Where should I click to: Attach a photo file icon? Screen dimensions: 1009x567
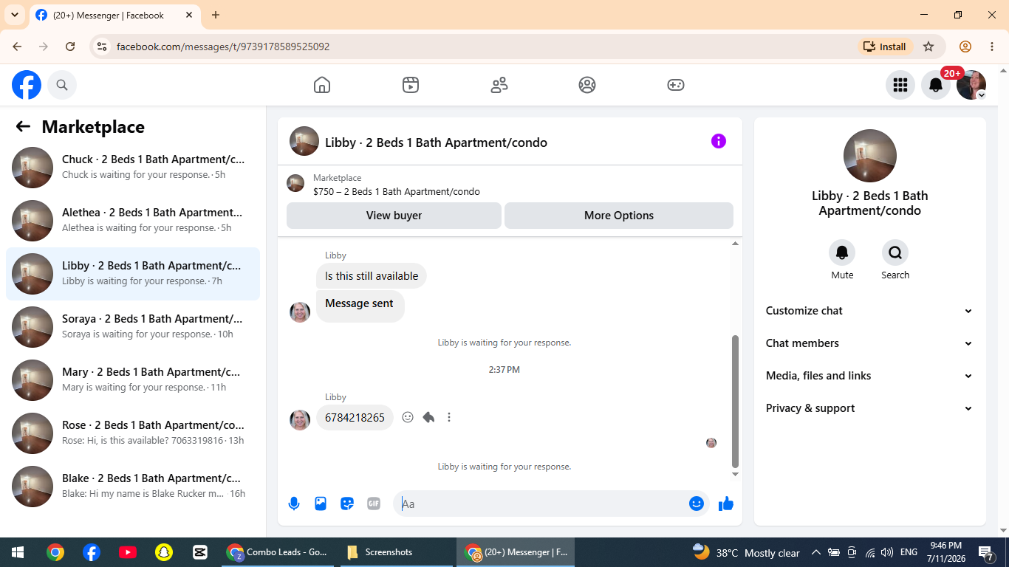(x=321, y=504)
